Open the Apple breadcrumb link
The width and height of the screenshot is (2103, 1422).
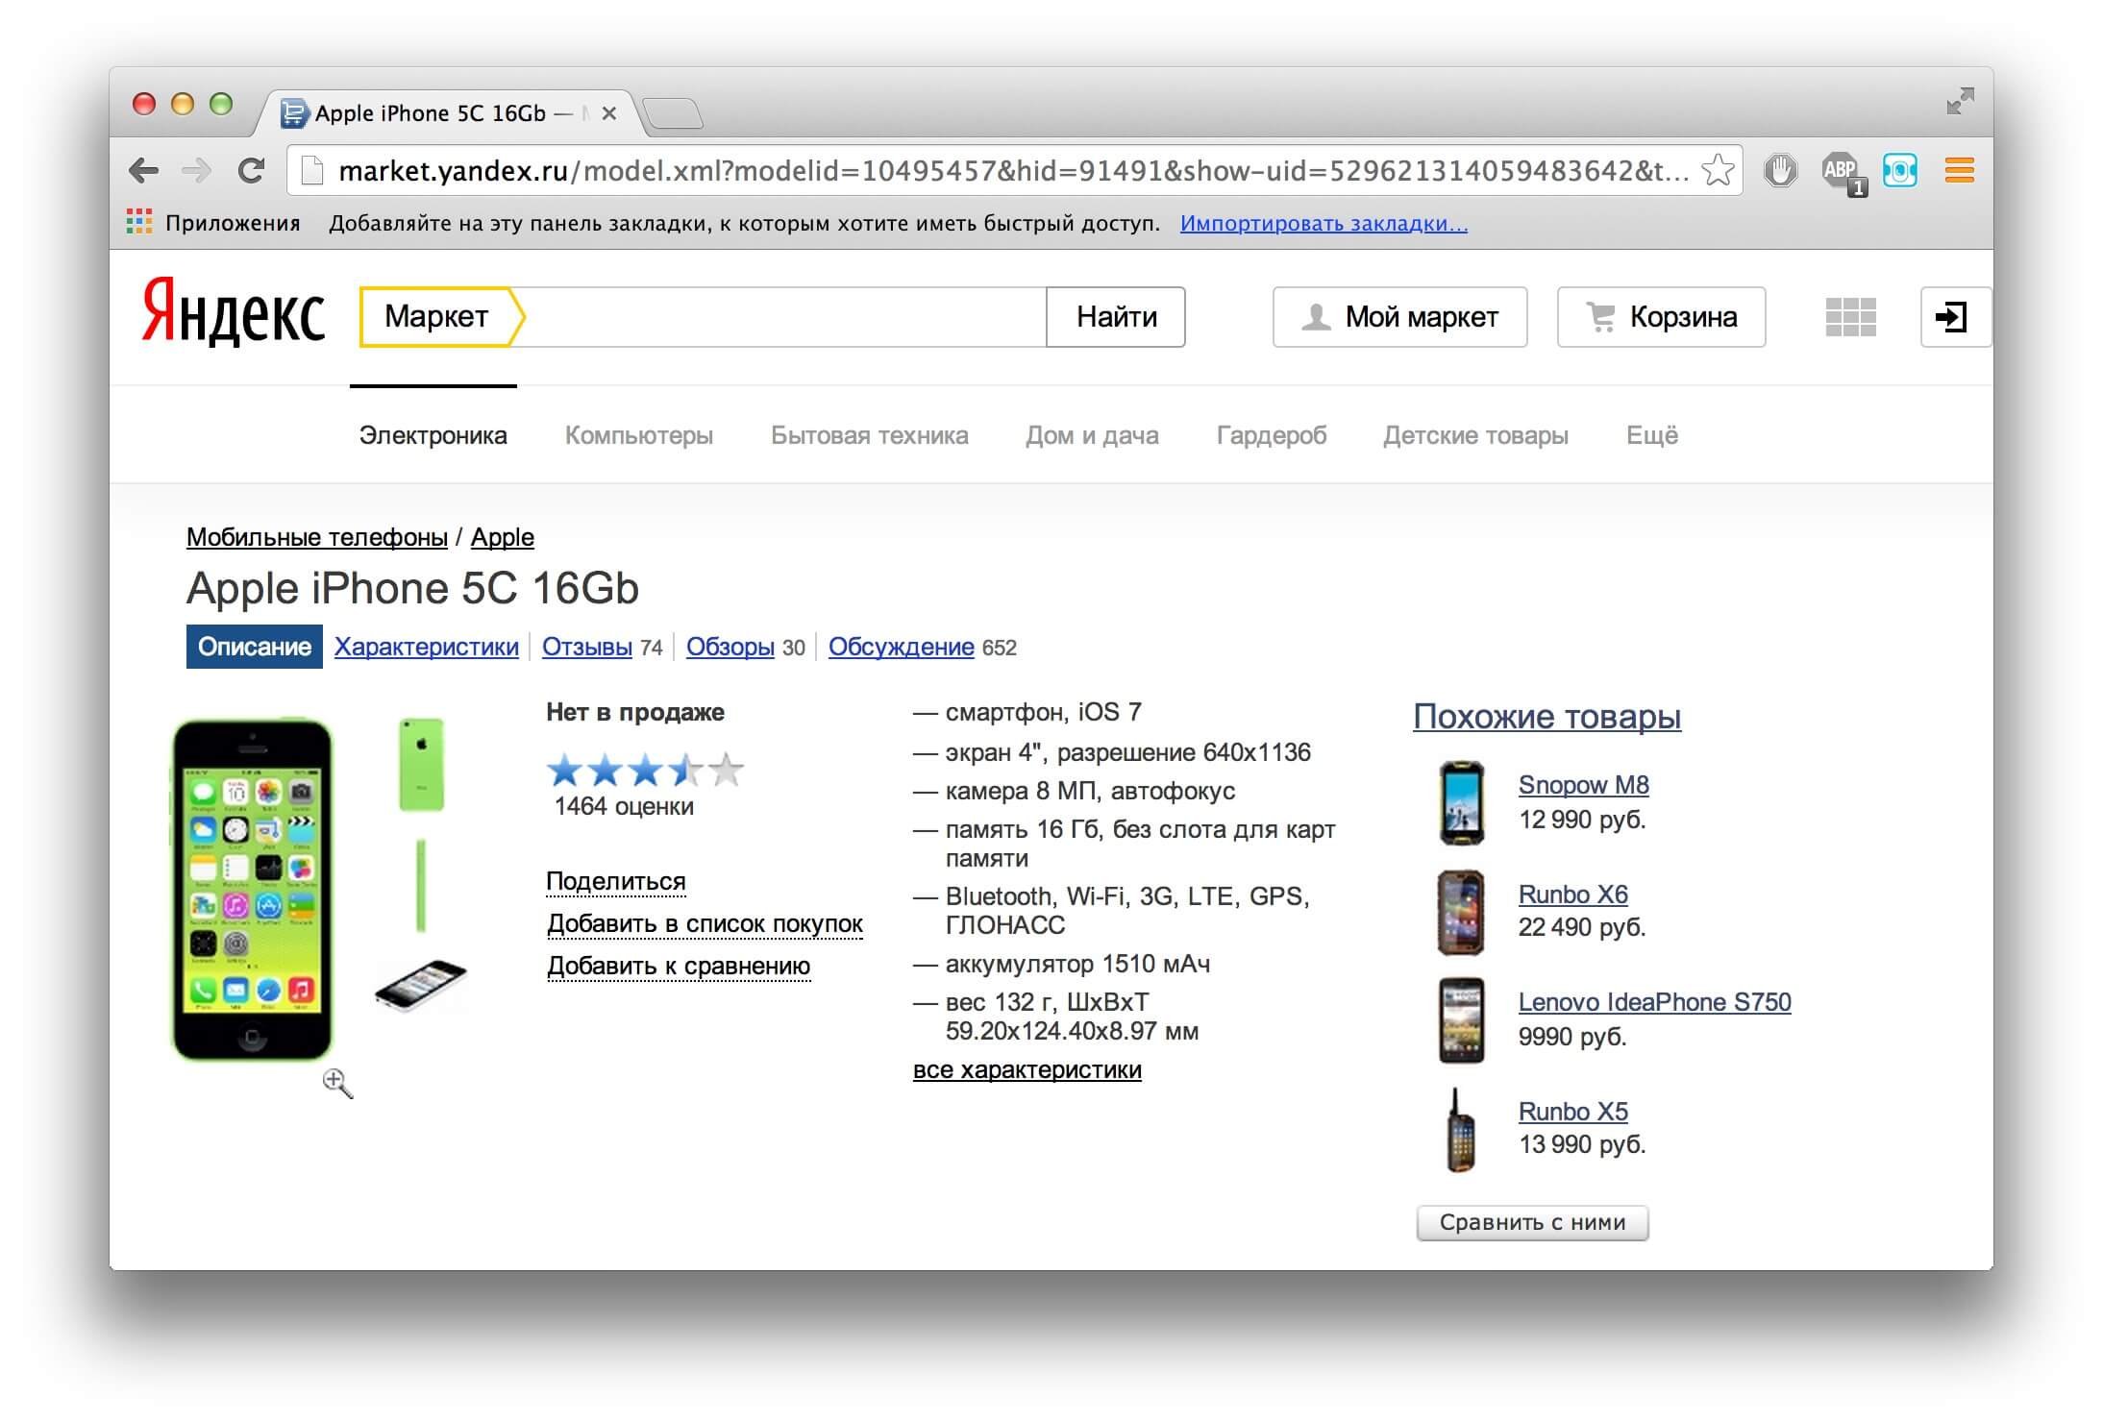(502, 537)
